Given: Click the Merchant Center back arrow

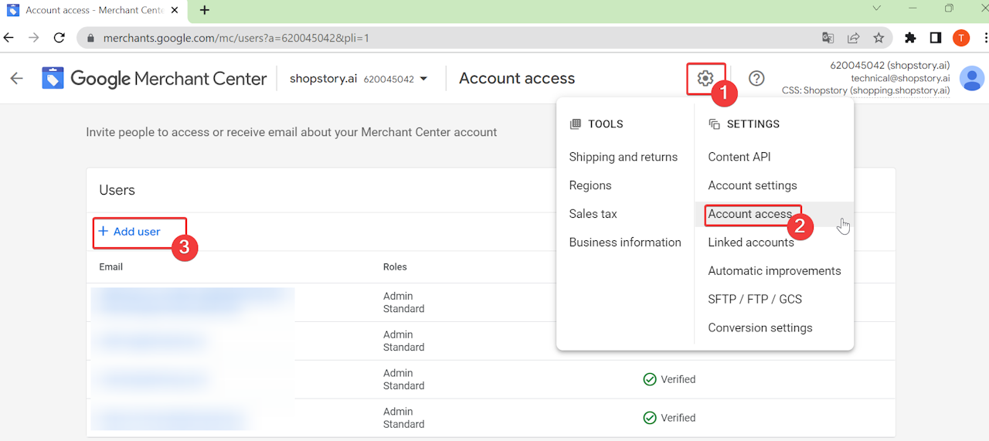Looking at the screenshot, I should (16, 78).
